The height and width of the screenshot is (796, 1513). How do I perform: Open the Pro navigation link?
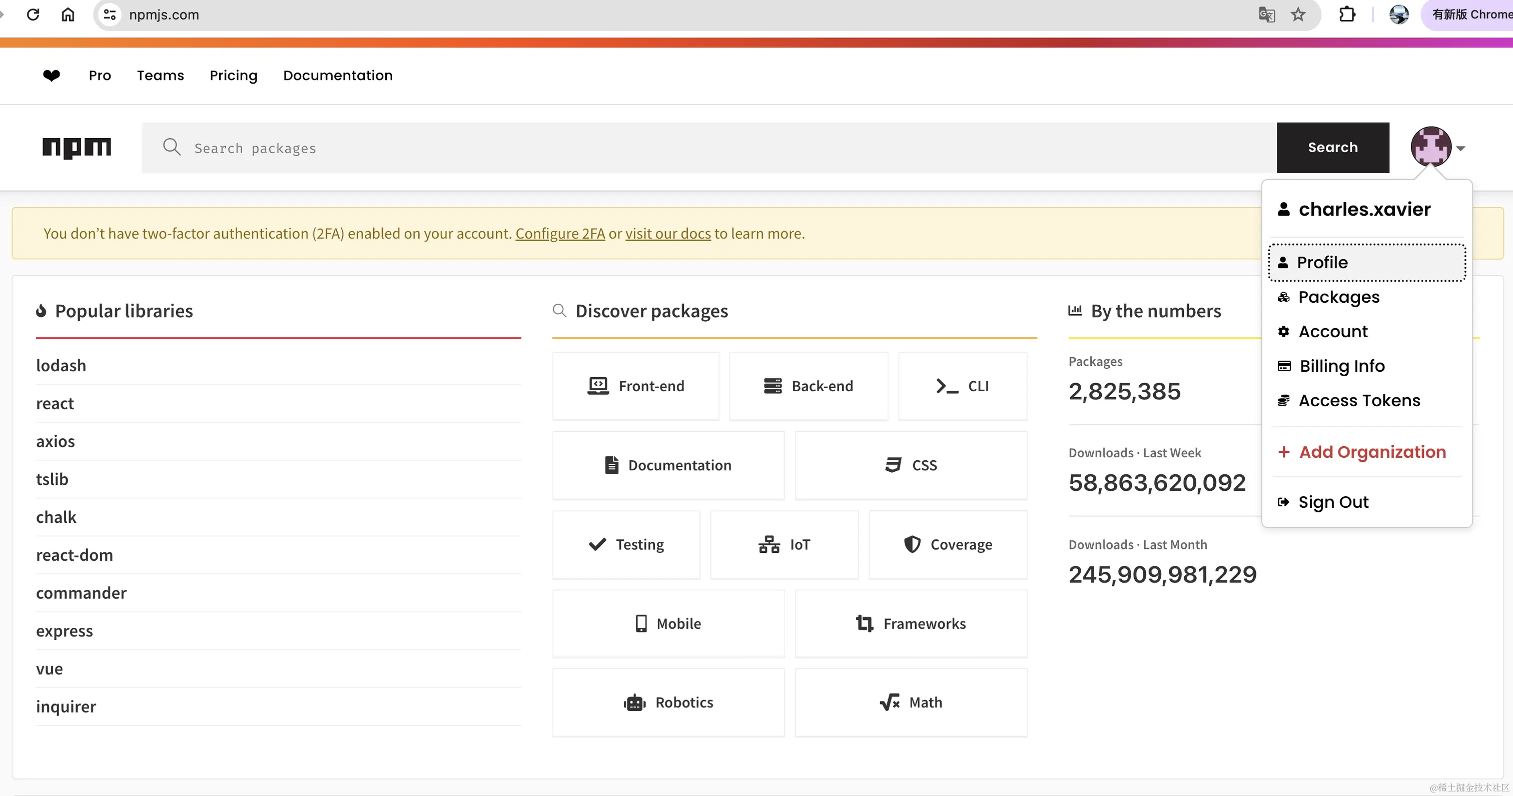[100, 75]
